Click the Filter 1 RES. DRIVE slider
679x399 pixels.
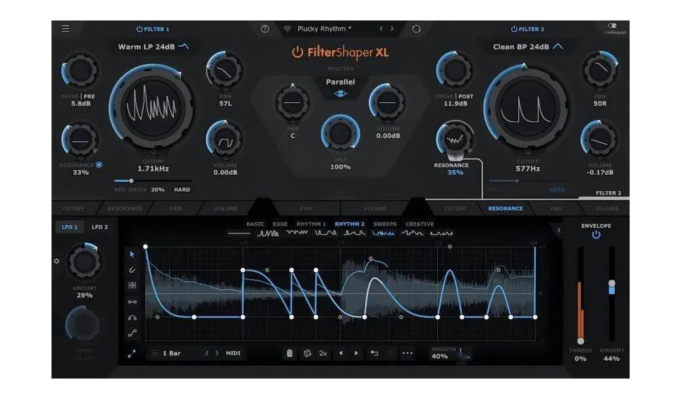[152, 180]
